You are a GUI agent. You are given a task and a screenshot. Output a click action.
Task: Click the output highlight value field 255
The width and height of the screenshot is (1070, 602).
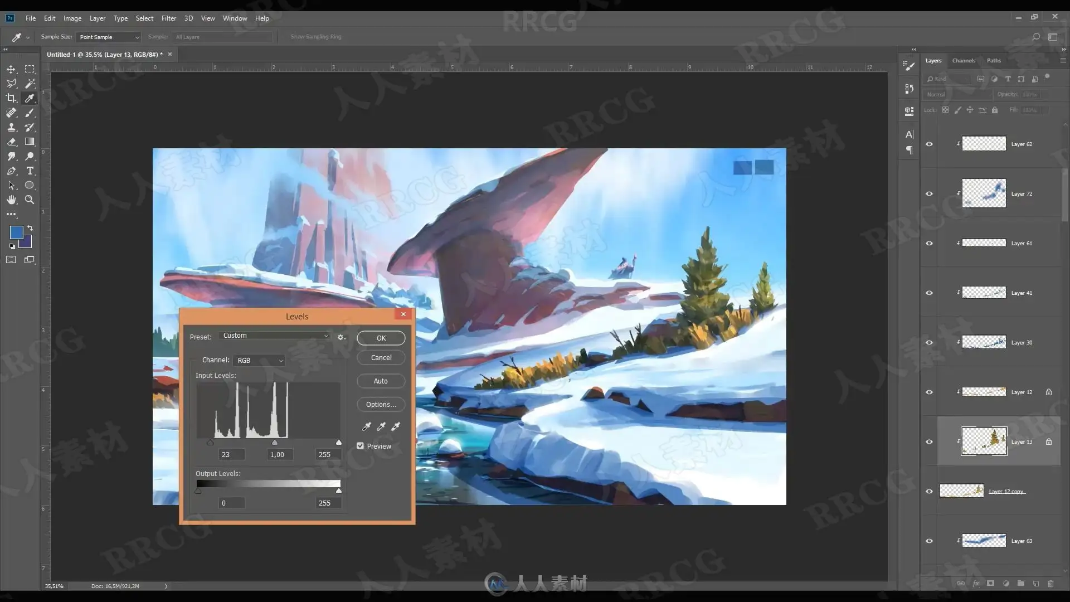(x=328, y=503)
